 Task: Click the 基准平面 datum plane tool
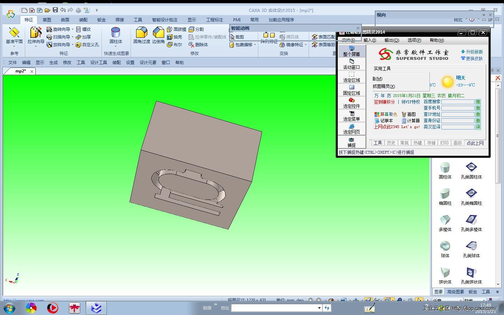point(14,36)
